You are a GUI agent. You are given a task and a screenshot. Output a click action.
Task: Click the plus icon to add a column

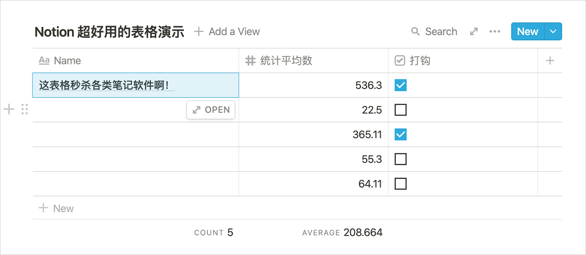[550, 61]
